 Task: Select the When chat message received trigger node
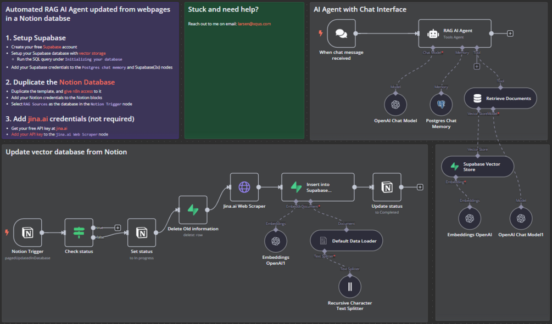pos(341,33)
